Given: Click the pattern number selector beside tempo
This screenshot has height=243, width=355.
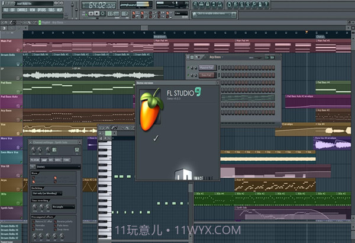Looking at the screenshot, I should 125,14.
